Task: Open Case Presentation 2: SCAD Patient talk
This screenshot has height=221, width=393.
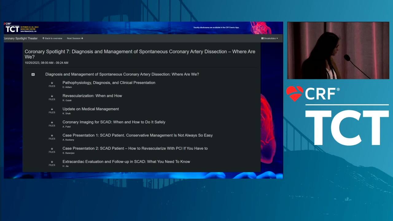Action: point(135,148)
